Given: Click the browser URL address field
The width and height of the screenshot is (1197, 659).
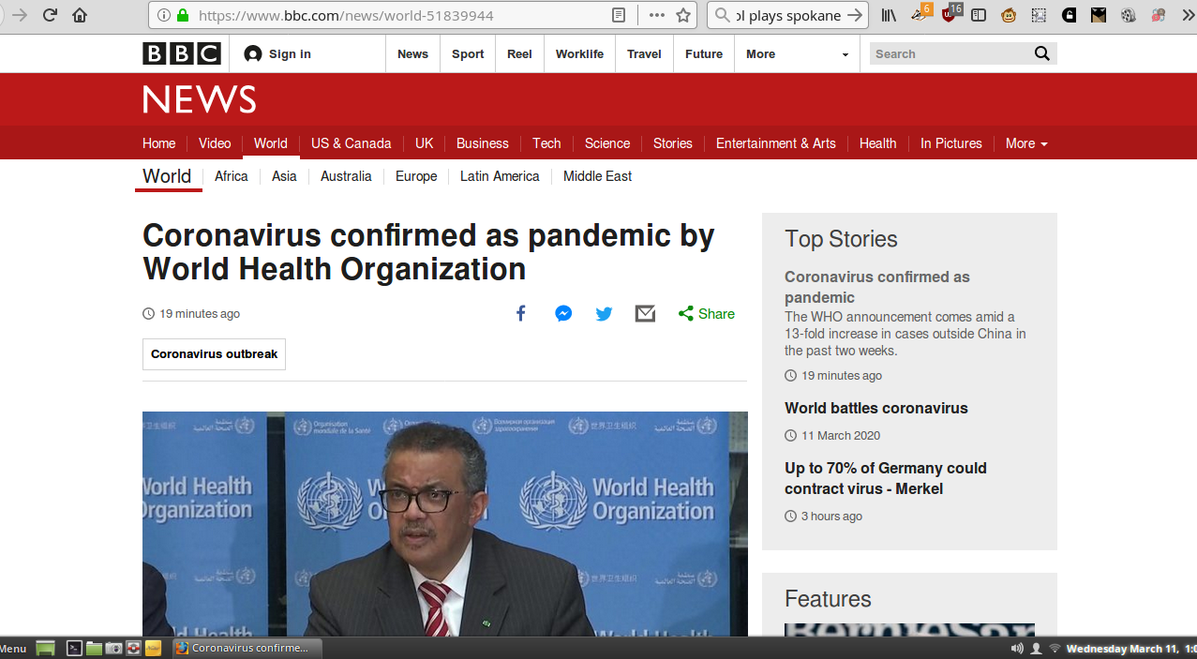Looking at the screenshot, I should click(x=398, y=15).
